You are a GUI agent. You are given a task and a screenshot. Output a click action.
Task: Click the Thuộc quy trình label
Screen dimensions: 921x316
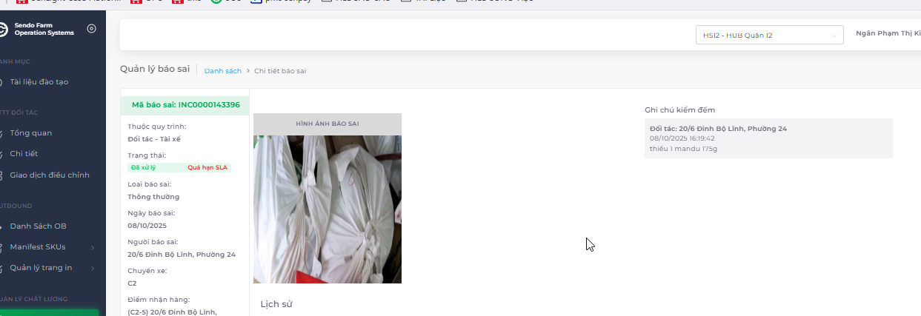click(x=157, y=127)
